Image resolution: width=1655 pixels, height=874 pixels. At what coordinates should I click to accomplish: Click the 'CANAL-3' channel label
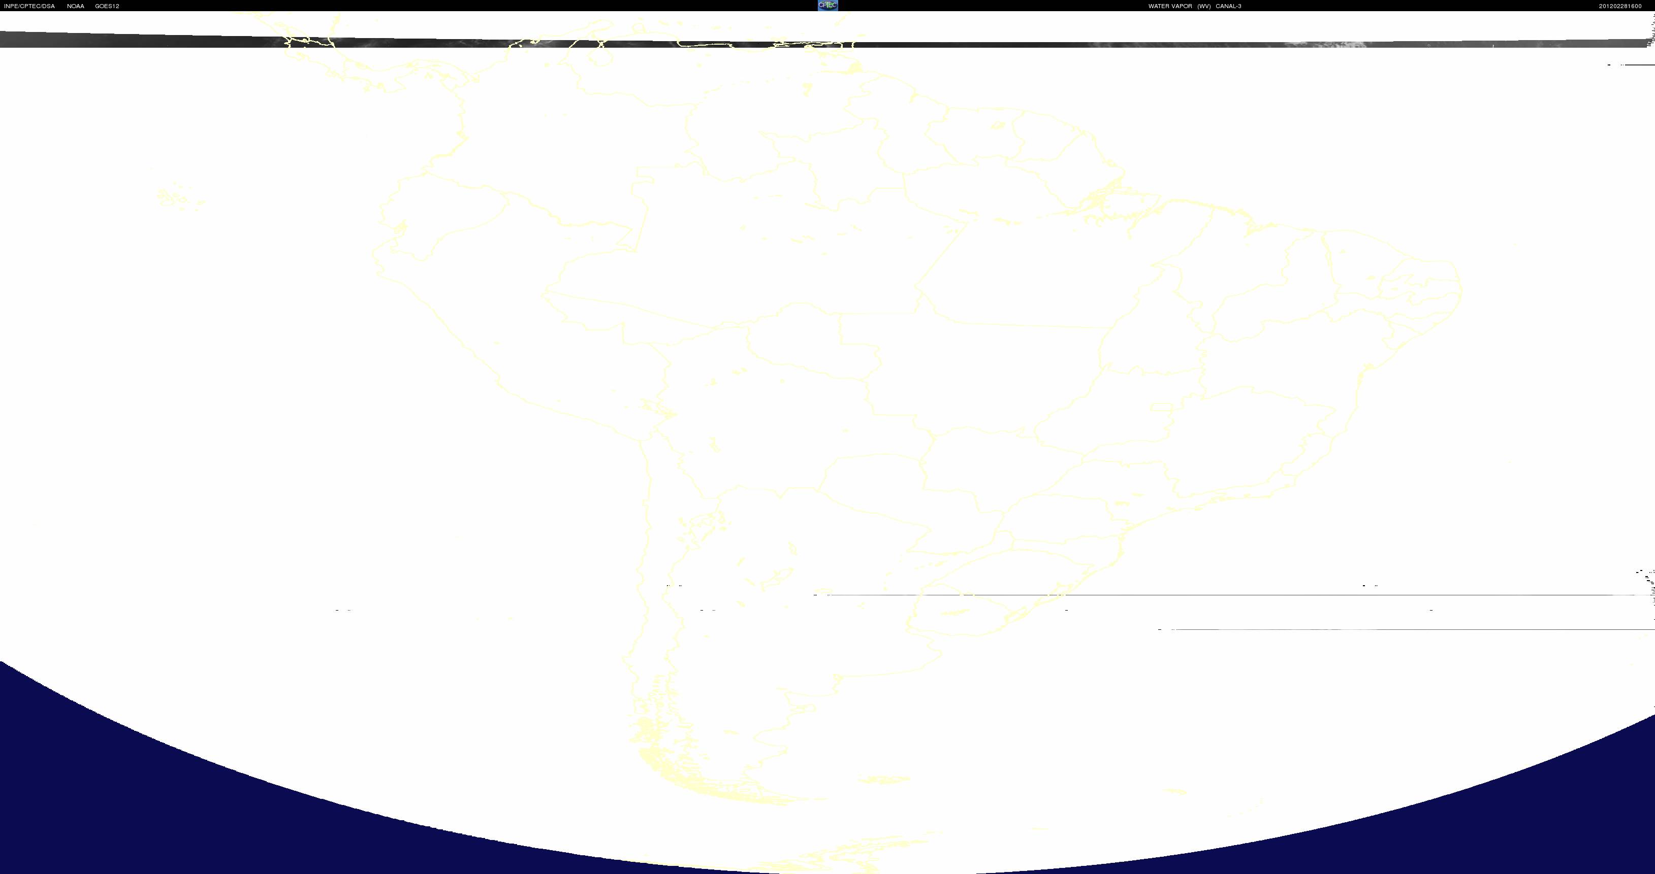click(1228, 7)
